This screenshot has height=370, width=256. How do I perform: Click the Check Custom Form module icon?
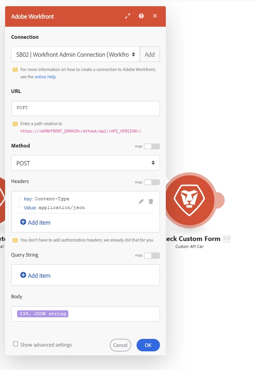click(190, 200)
